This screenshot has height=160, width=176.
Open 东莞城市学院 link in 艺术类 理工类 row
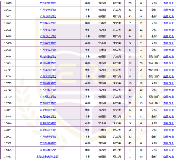(48, 130)
